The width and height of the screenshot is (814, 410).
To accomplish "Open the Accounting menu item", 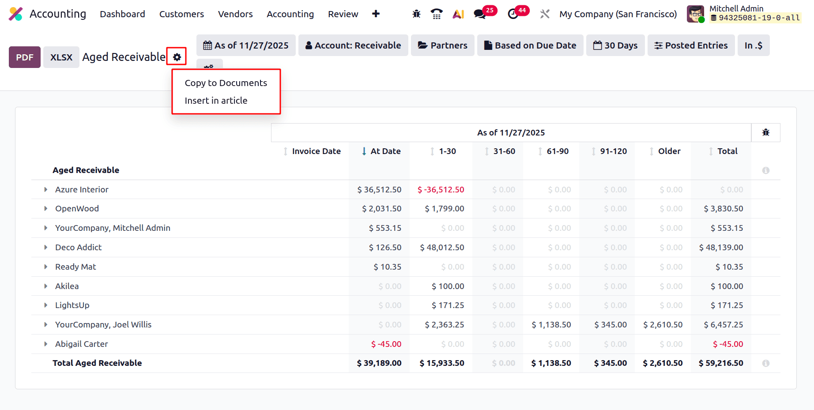I will pos(290,14).
